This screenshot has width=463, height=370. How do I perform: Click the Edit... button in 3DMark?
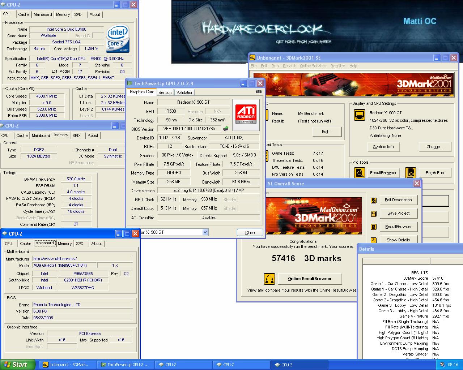(327, 132)
